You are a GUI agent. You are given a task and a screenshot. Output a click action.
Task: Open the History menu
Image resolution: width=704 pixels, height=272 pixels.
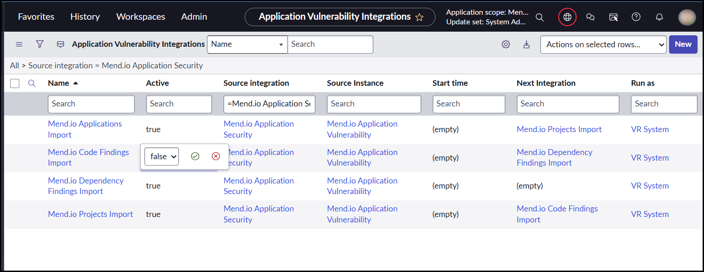coord(85,17)
